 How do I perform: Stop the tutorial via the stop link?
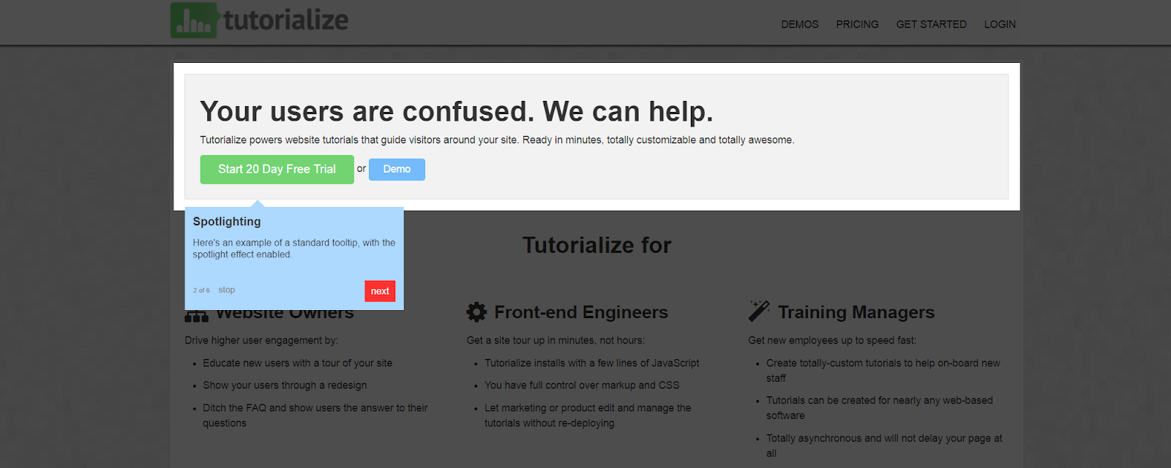tap(227, 290)
